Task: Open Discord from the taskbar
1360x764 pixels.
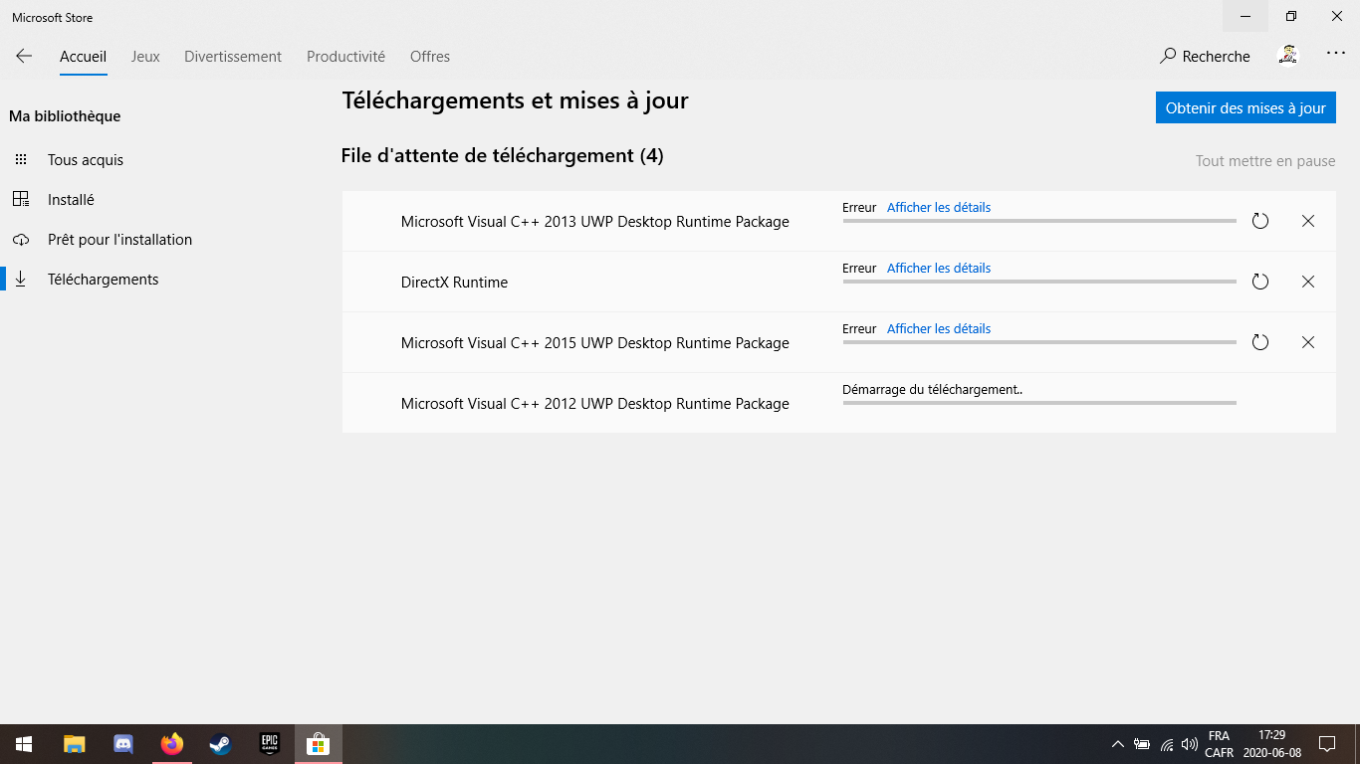Action: coord(123,744)
